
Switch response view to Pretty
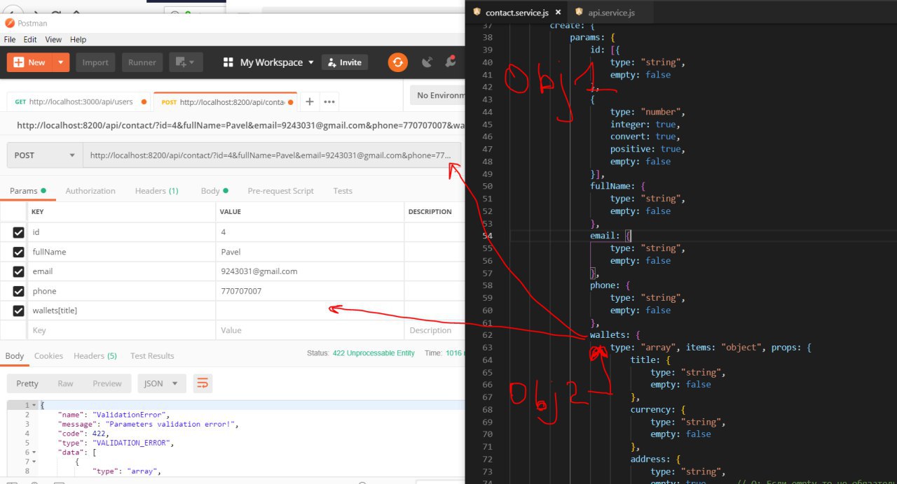27,383
